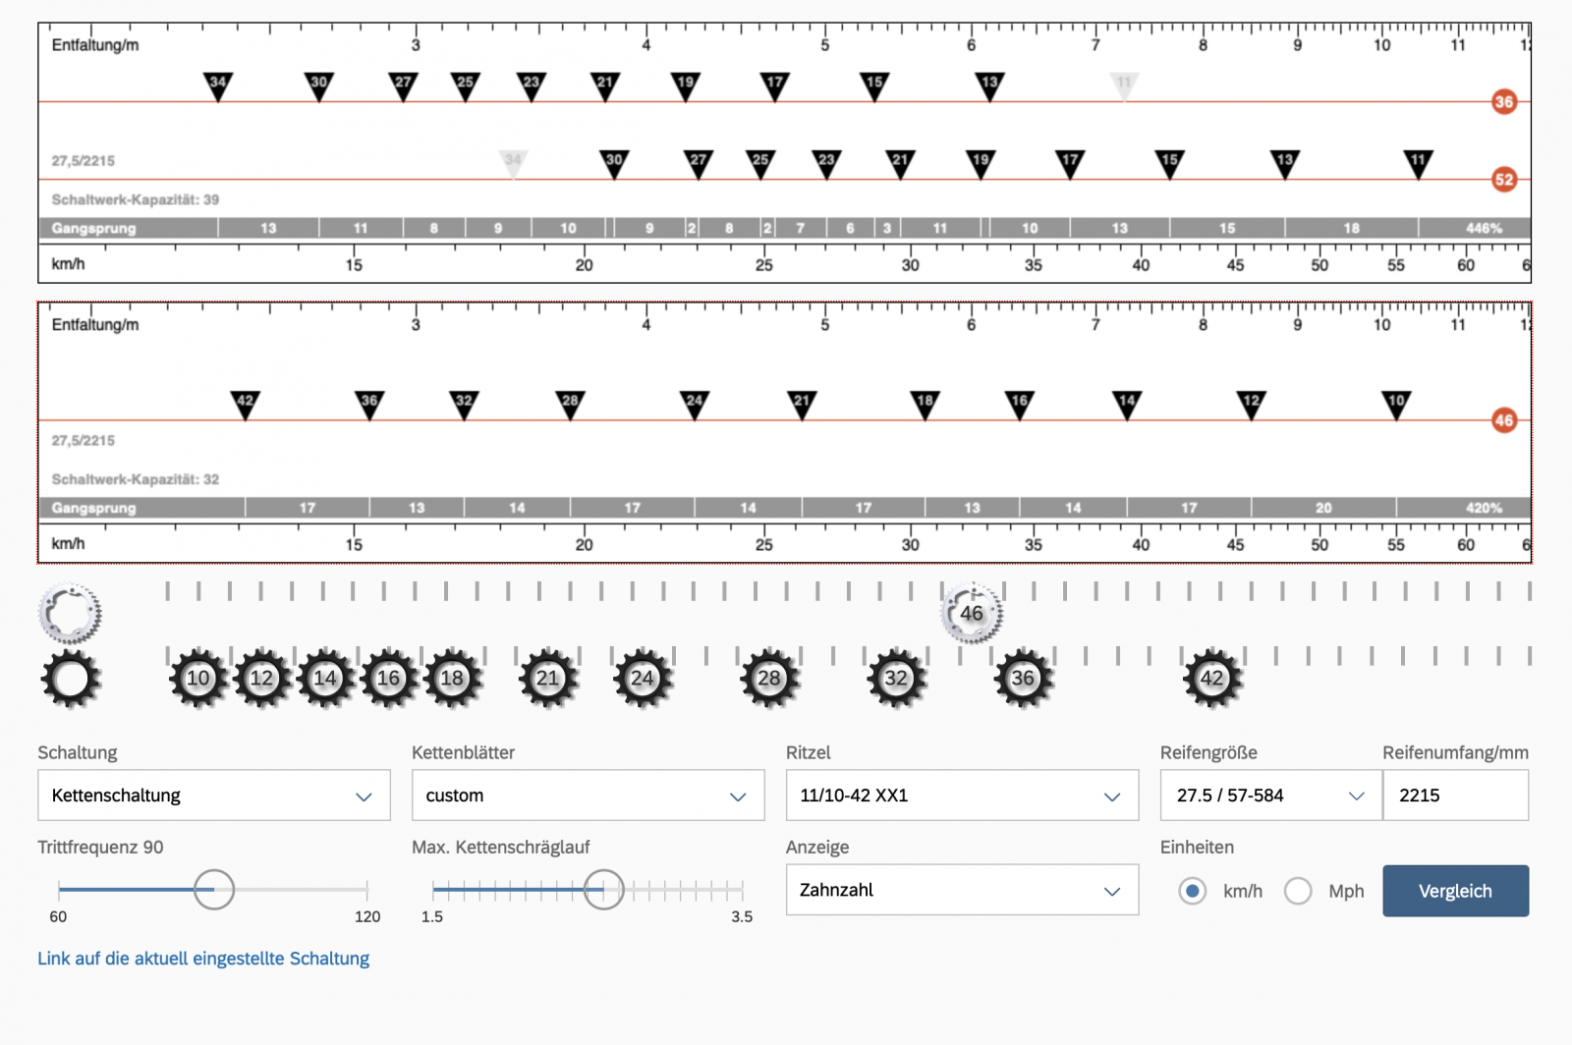Click the 13 marker on the 36-chainring row
This screenshot has width=1572, height=1045.
(x=989, y=85)
